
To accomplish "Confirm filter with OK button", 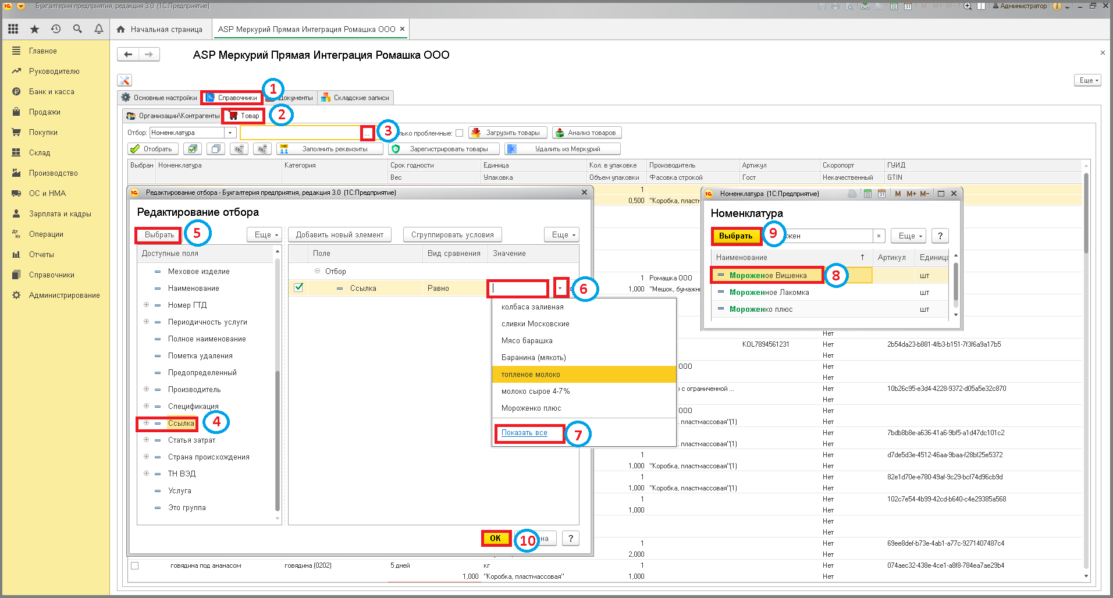I will (x=495, y=538).
